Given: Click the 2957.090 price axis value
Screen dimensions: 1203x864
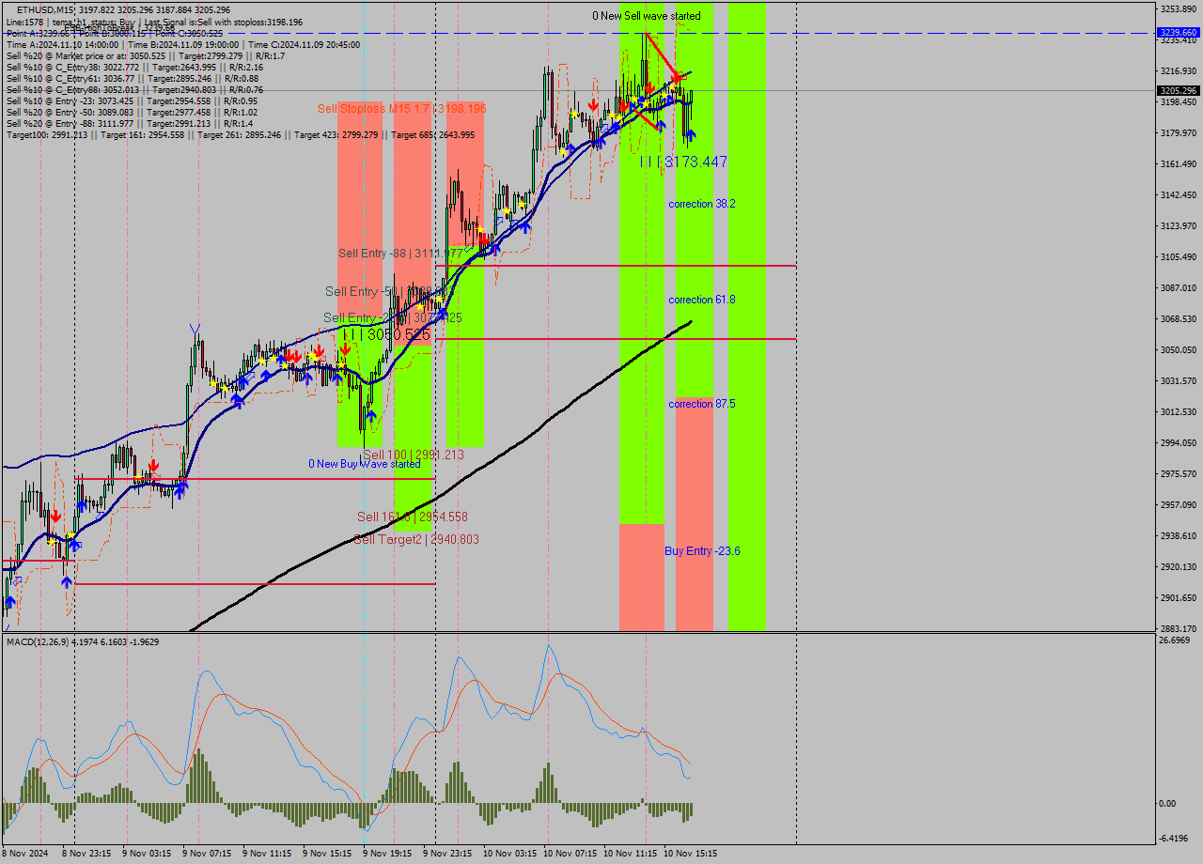Looking at the screenshot, I should coord(1179,505).
